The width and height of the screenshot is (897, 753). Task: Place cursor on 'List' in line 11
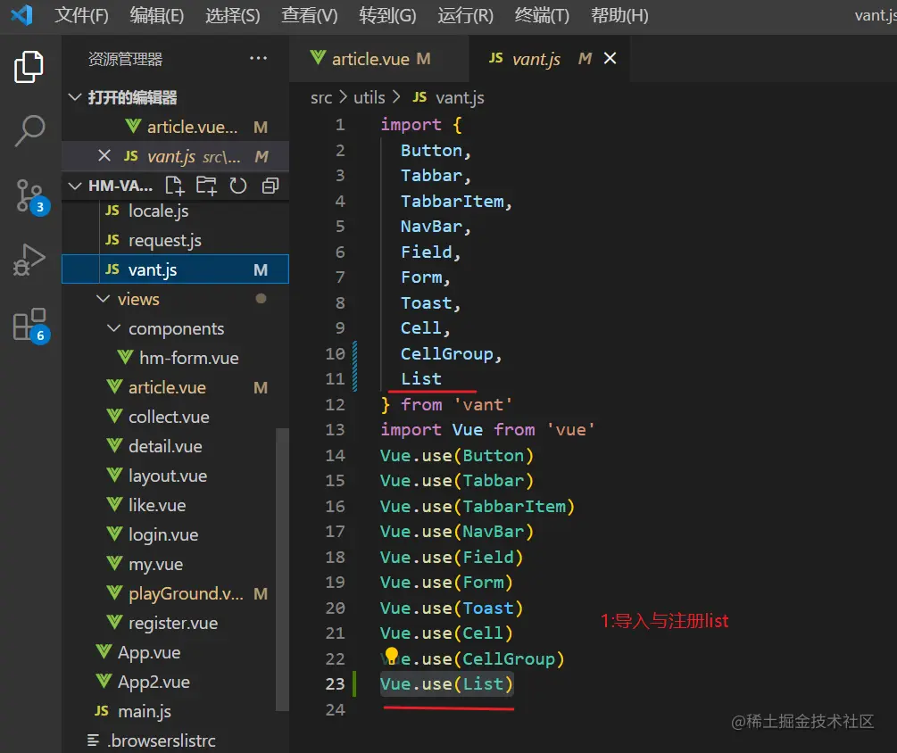coord(421,378)
